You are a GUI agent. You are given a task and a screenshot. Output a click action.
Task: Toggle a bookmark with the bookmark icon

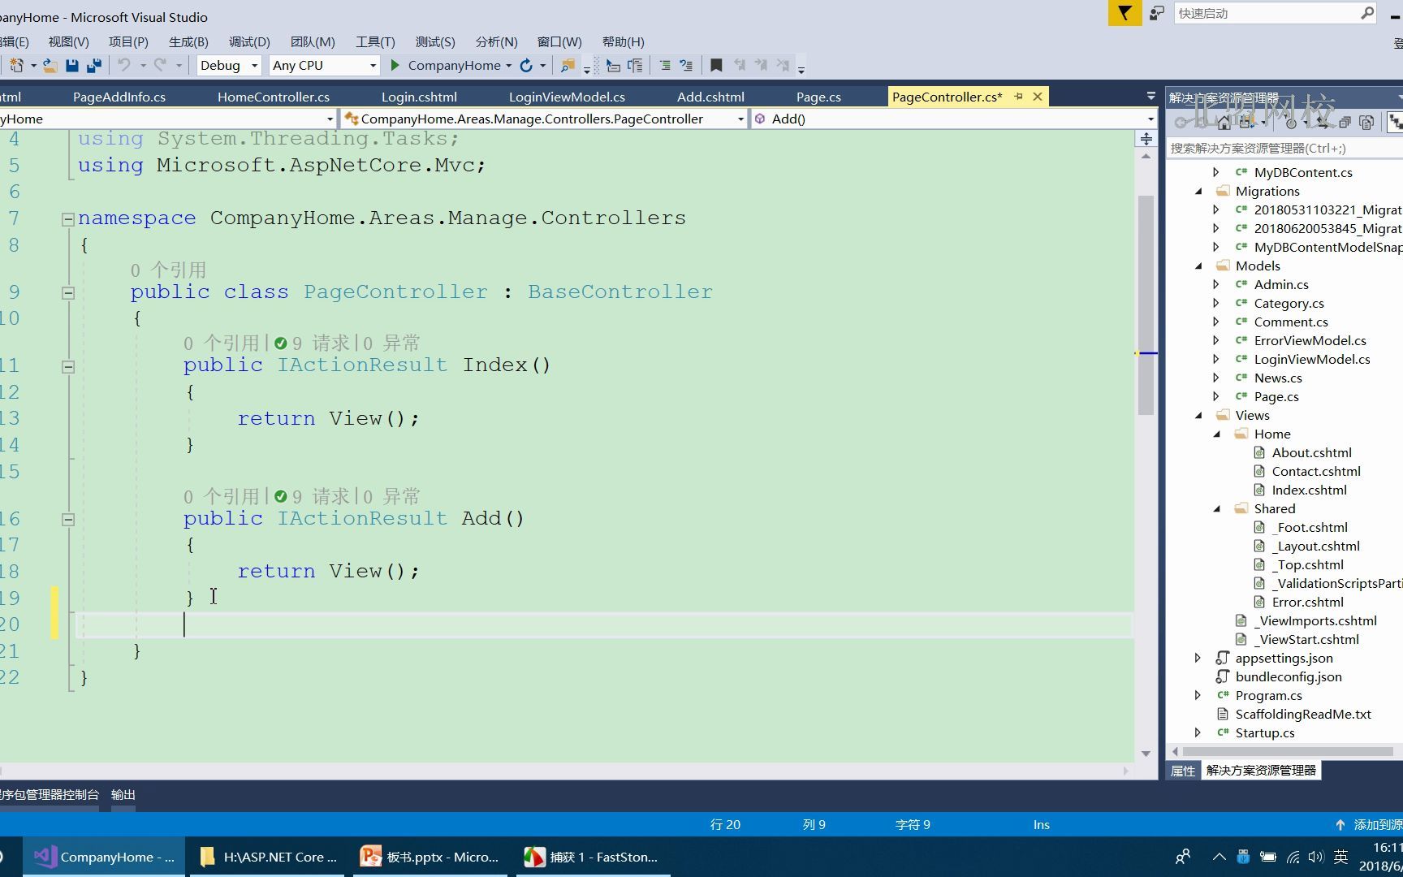click(x=716, y=65)
